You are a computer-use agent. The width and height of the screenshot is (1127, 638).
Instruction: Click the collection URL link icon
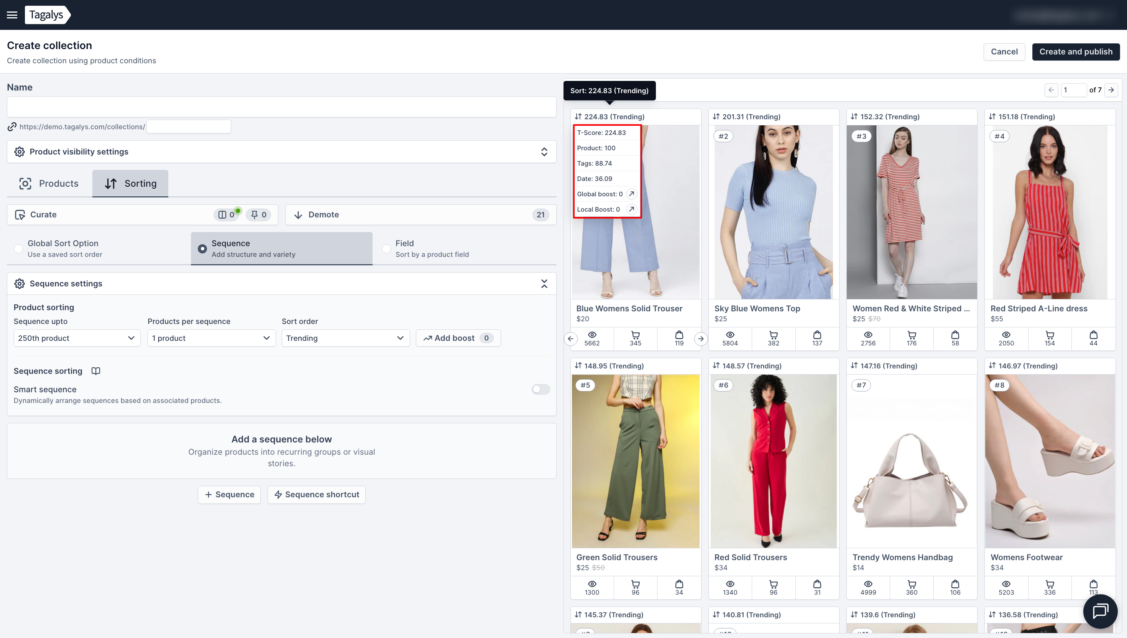tap(12, 127)
